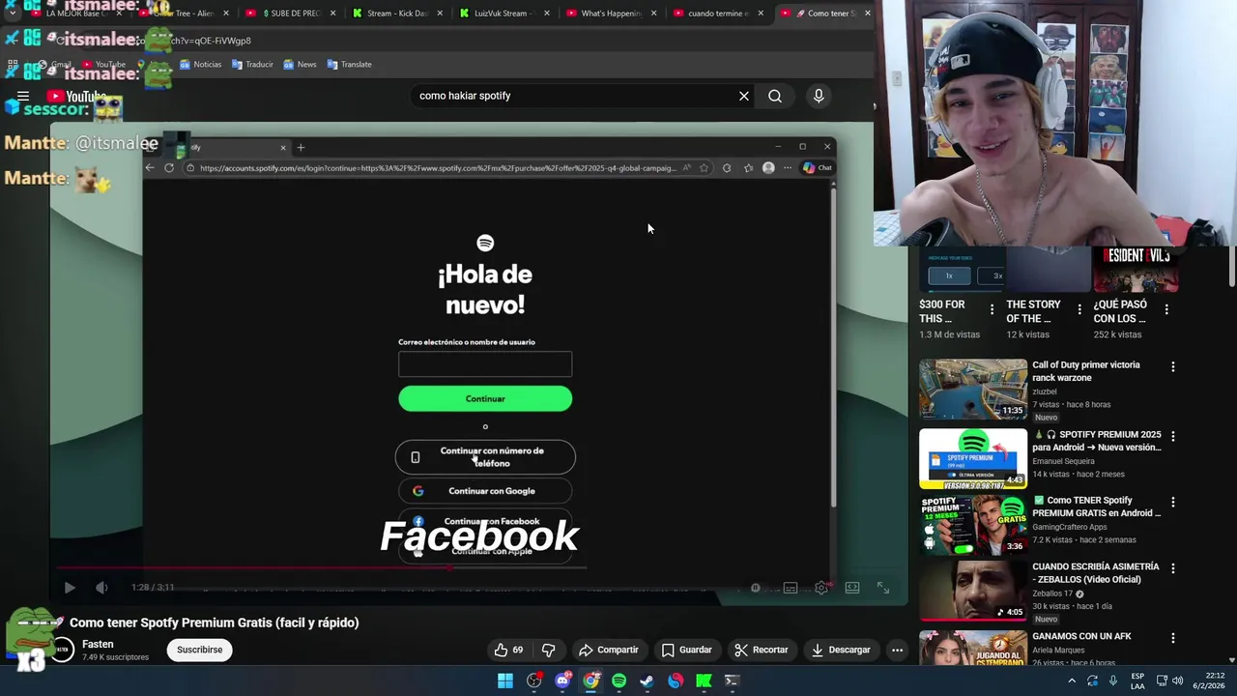
Task: Open the volume control in system tray
Action: (1178, 681)
